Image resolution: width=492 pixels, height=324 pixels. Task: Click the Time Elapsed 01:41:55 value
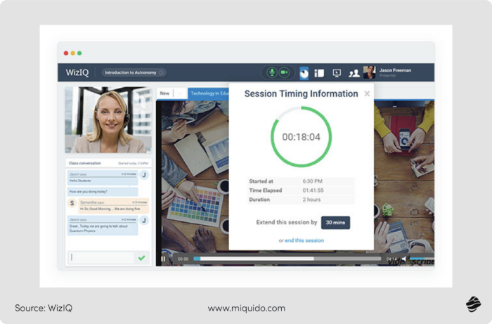(x=313, y=190)
